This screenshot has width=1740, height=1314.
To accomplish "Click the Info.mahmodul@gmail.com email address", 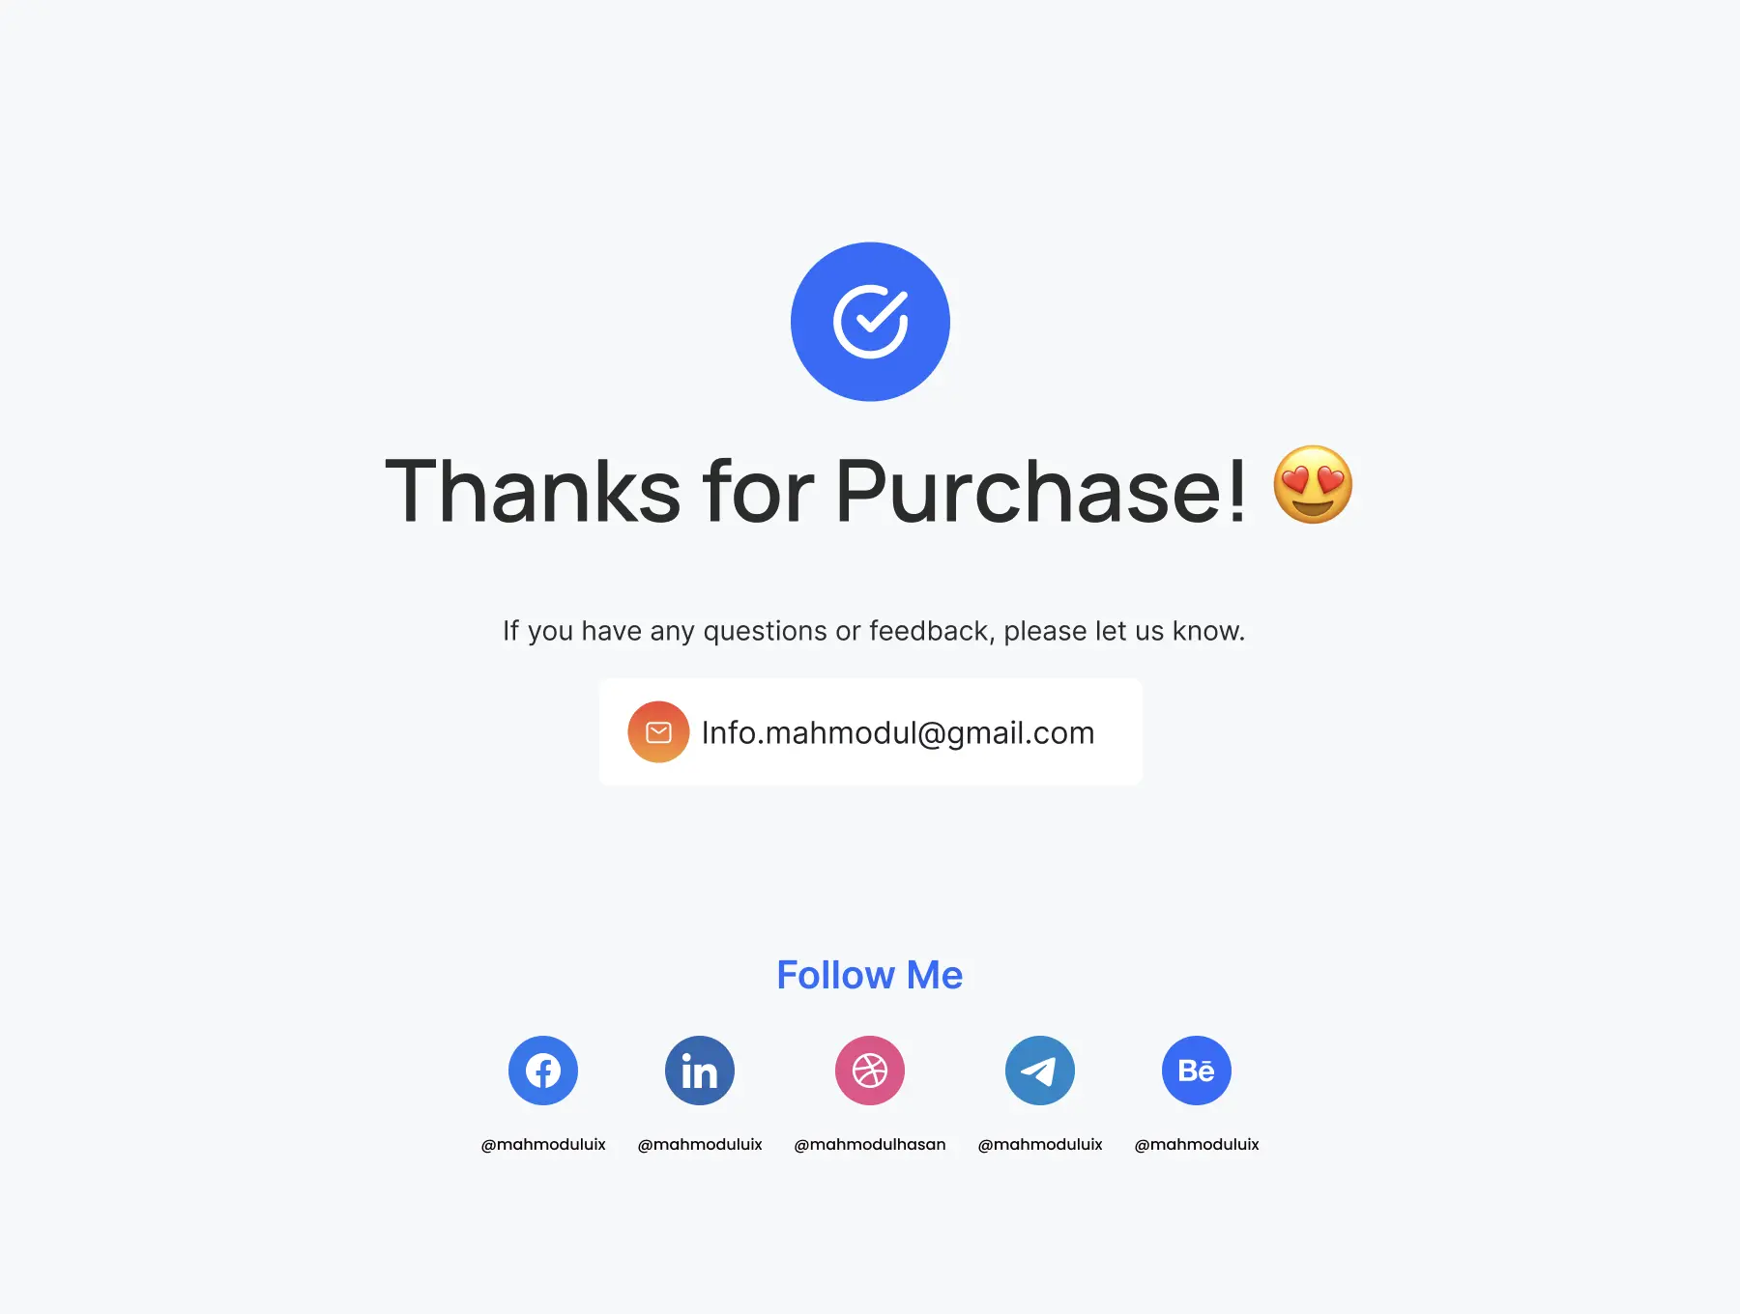I will point(898,733).
